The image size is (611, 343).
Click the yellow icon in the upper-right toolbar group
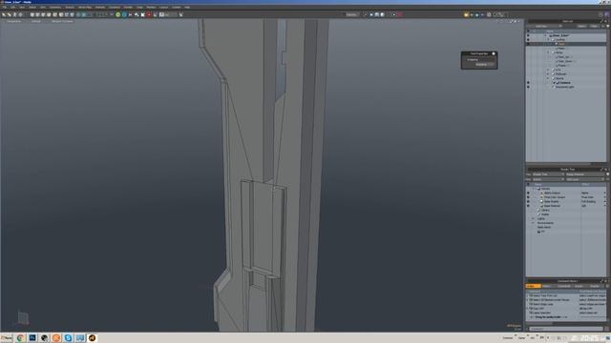click(466, 15)
